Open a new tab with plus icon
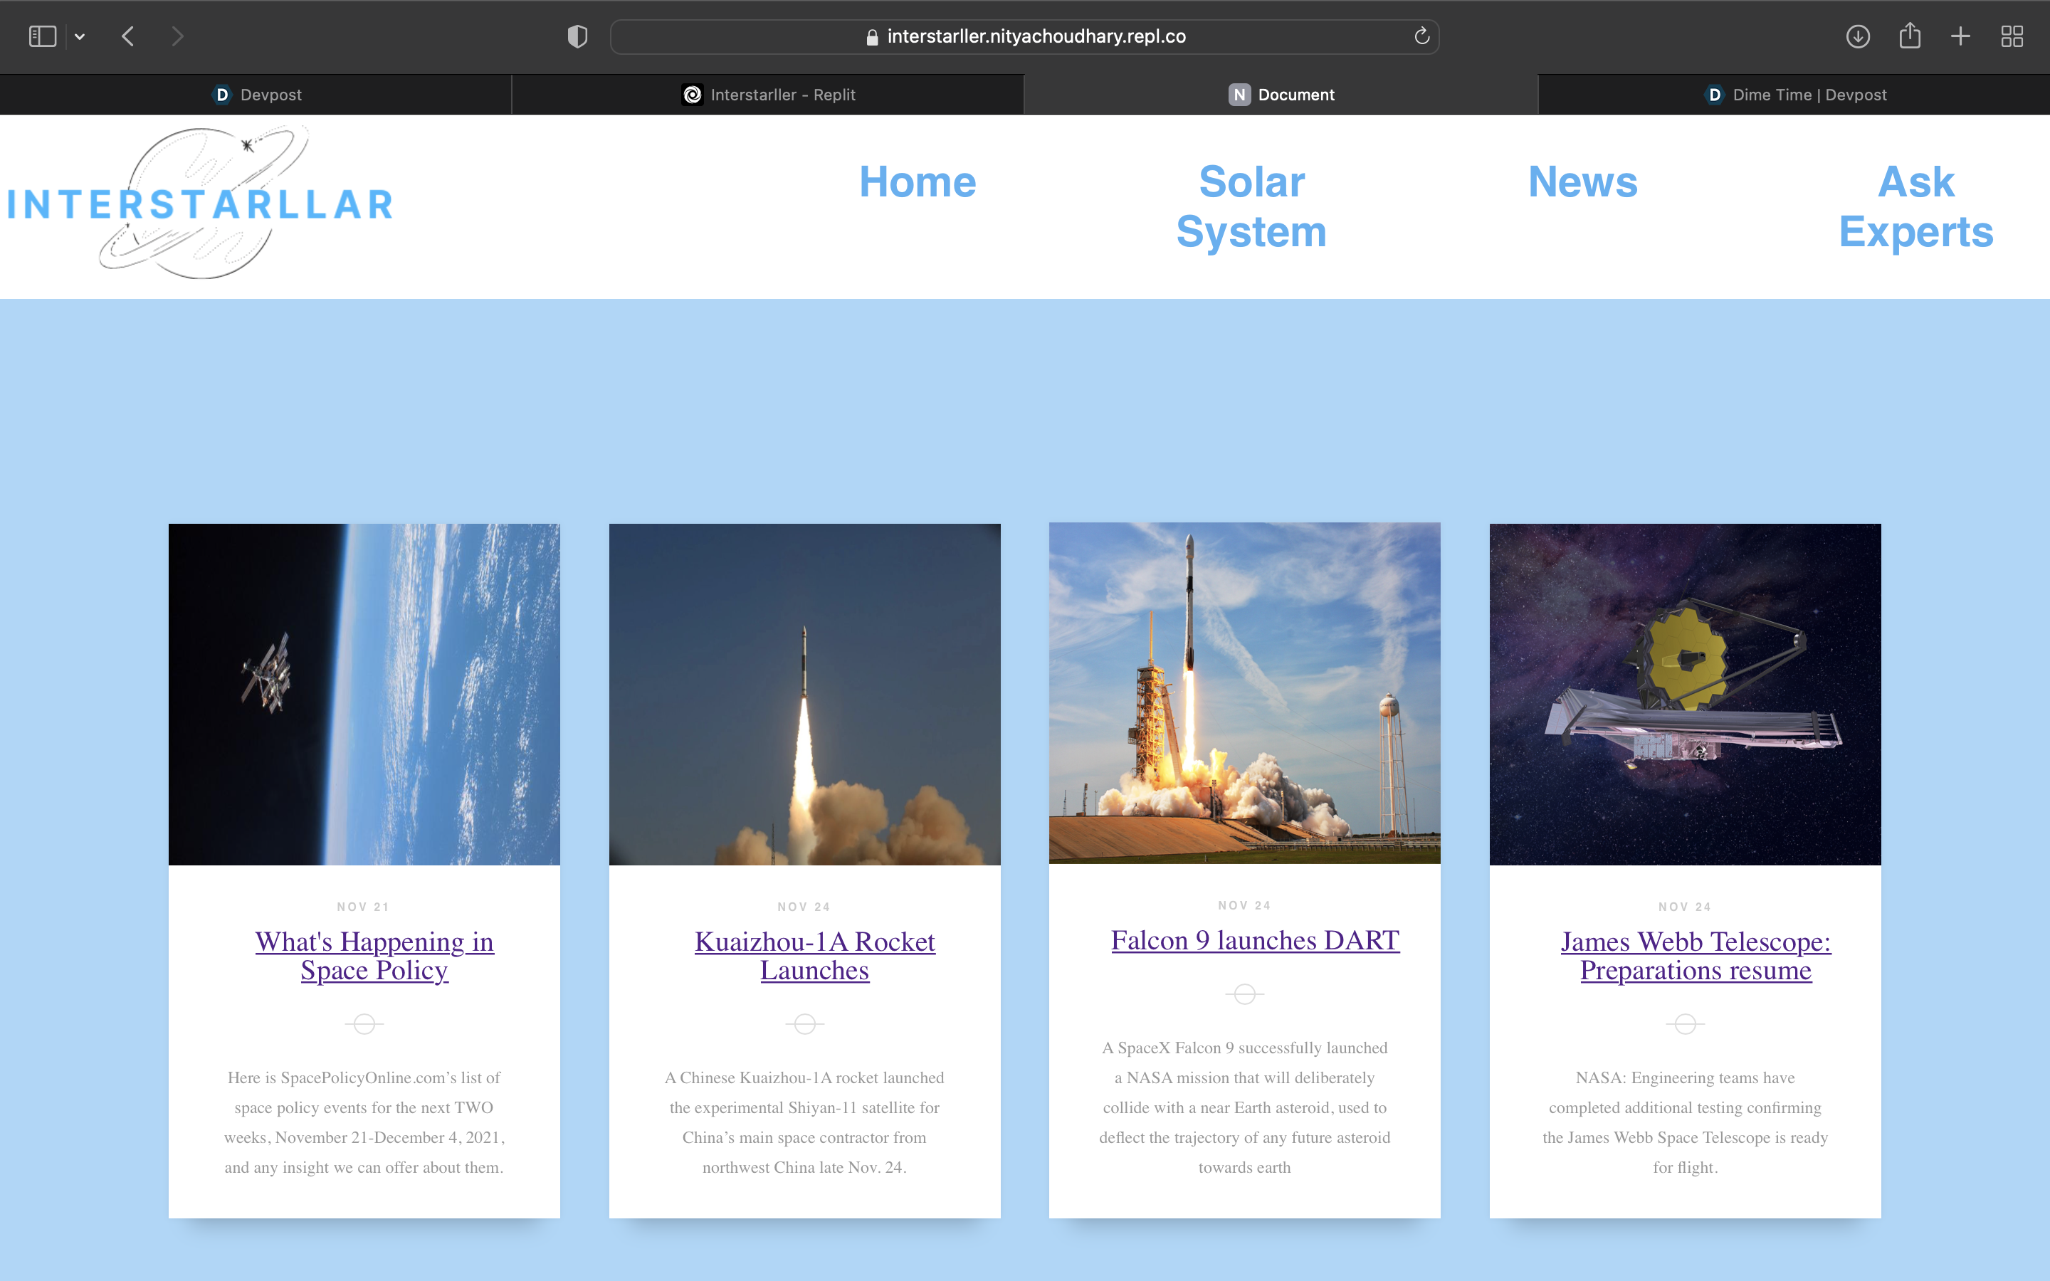This screenshot has width=2050, height=1281. [1960, 36]
